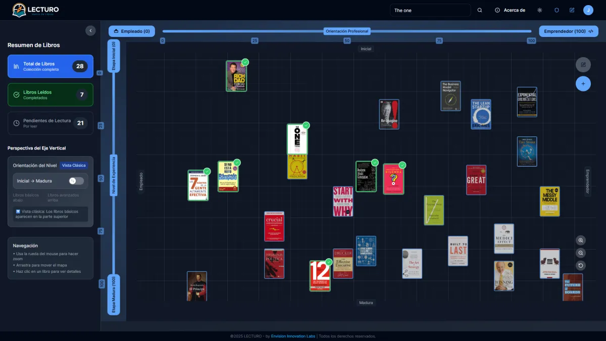Click Emprendedor (100) axis button

pos(569,31)
